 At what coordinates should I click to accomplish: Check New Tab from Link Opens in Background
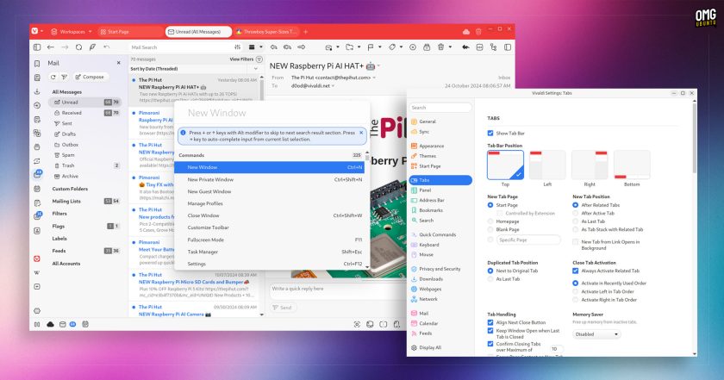[576, 242]
